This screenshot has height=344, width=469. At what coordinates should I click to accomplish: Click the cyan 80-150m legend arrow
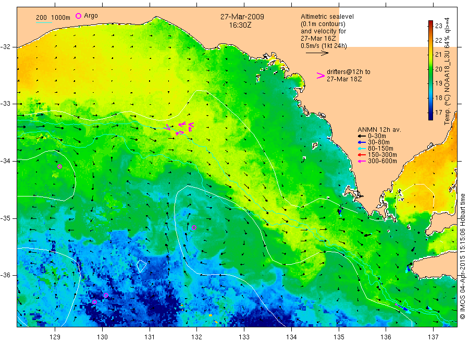coord(362,149)
